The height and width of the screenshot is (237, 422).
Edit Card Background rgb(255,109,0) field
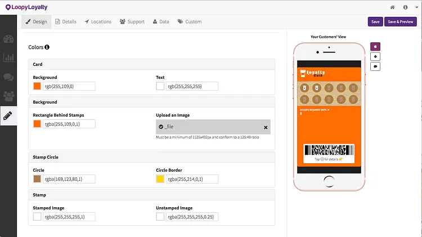click(x=69, y=86)
